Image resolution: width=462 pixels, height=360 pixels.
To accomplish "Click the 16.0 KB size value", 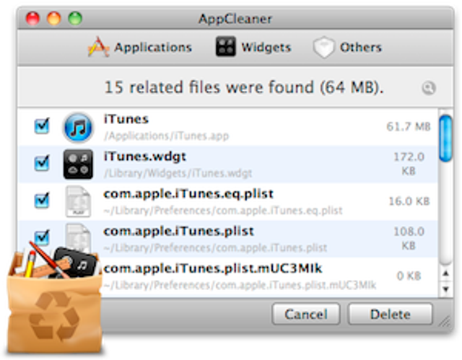I will (x=409, y=201).
